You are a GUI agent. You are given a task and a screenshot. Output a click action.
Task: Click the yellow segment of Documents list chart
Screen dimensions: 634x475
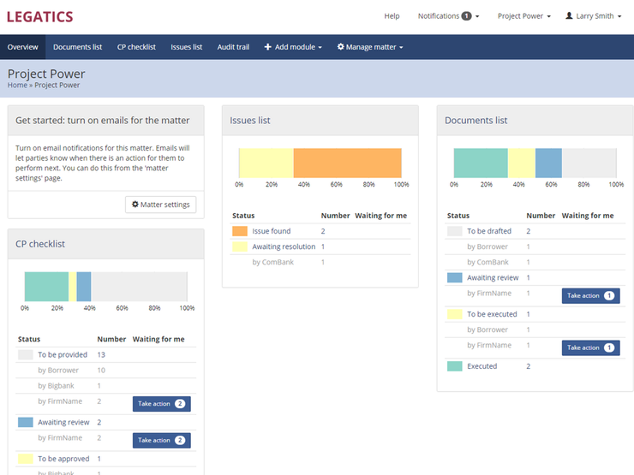coord(522,163)
